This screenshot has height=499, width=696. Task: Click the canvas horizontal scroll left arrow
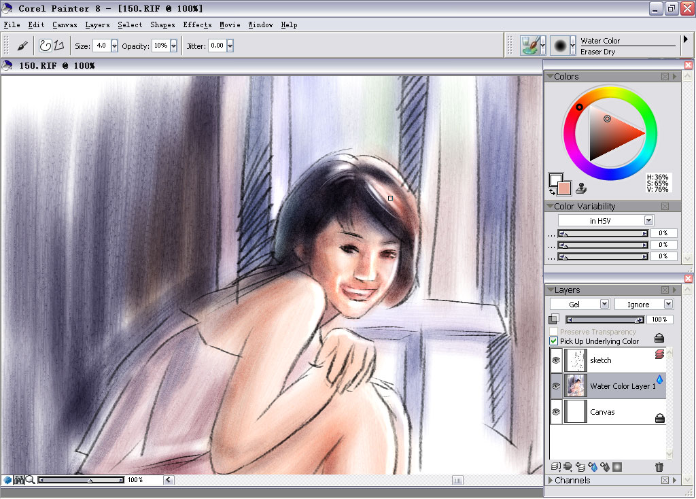(x=169, y=479)
